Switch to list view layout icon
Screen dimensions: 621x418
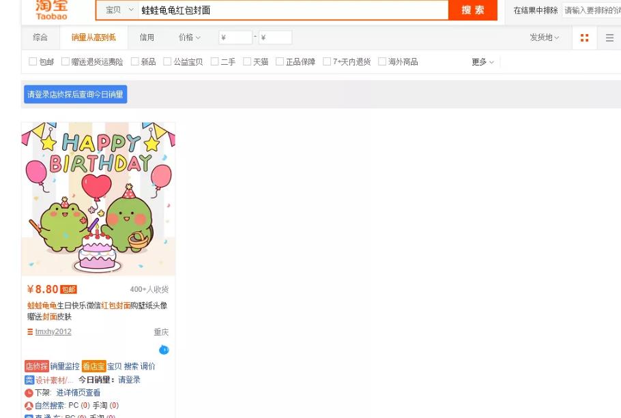click(609, 38)
